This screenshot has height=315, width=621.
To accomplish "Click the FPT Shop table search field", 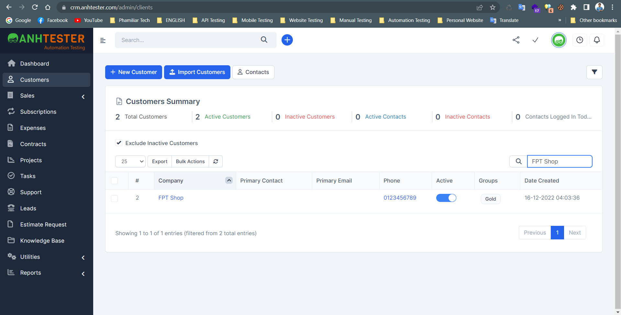I will pyautogui.click(x=560, y=161).
